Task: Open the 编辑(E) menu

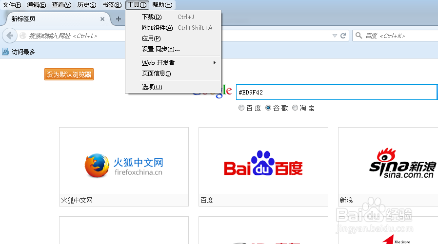Action: 37,5
